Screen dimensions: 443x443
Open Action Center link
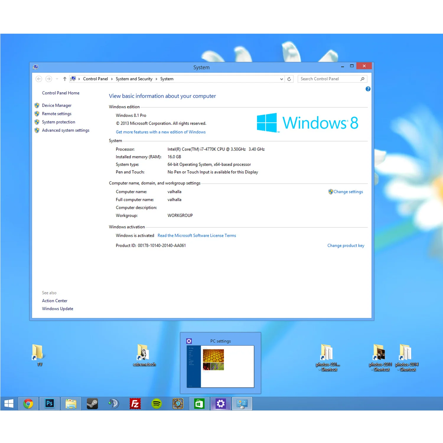point(55,301)
